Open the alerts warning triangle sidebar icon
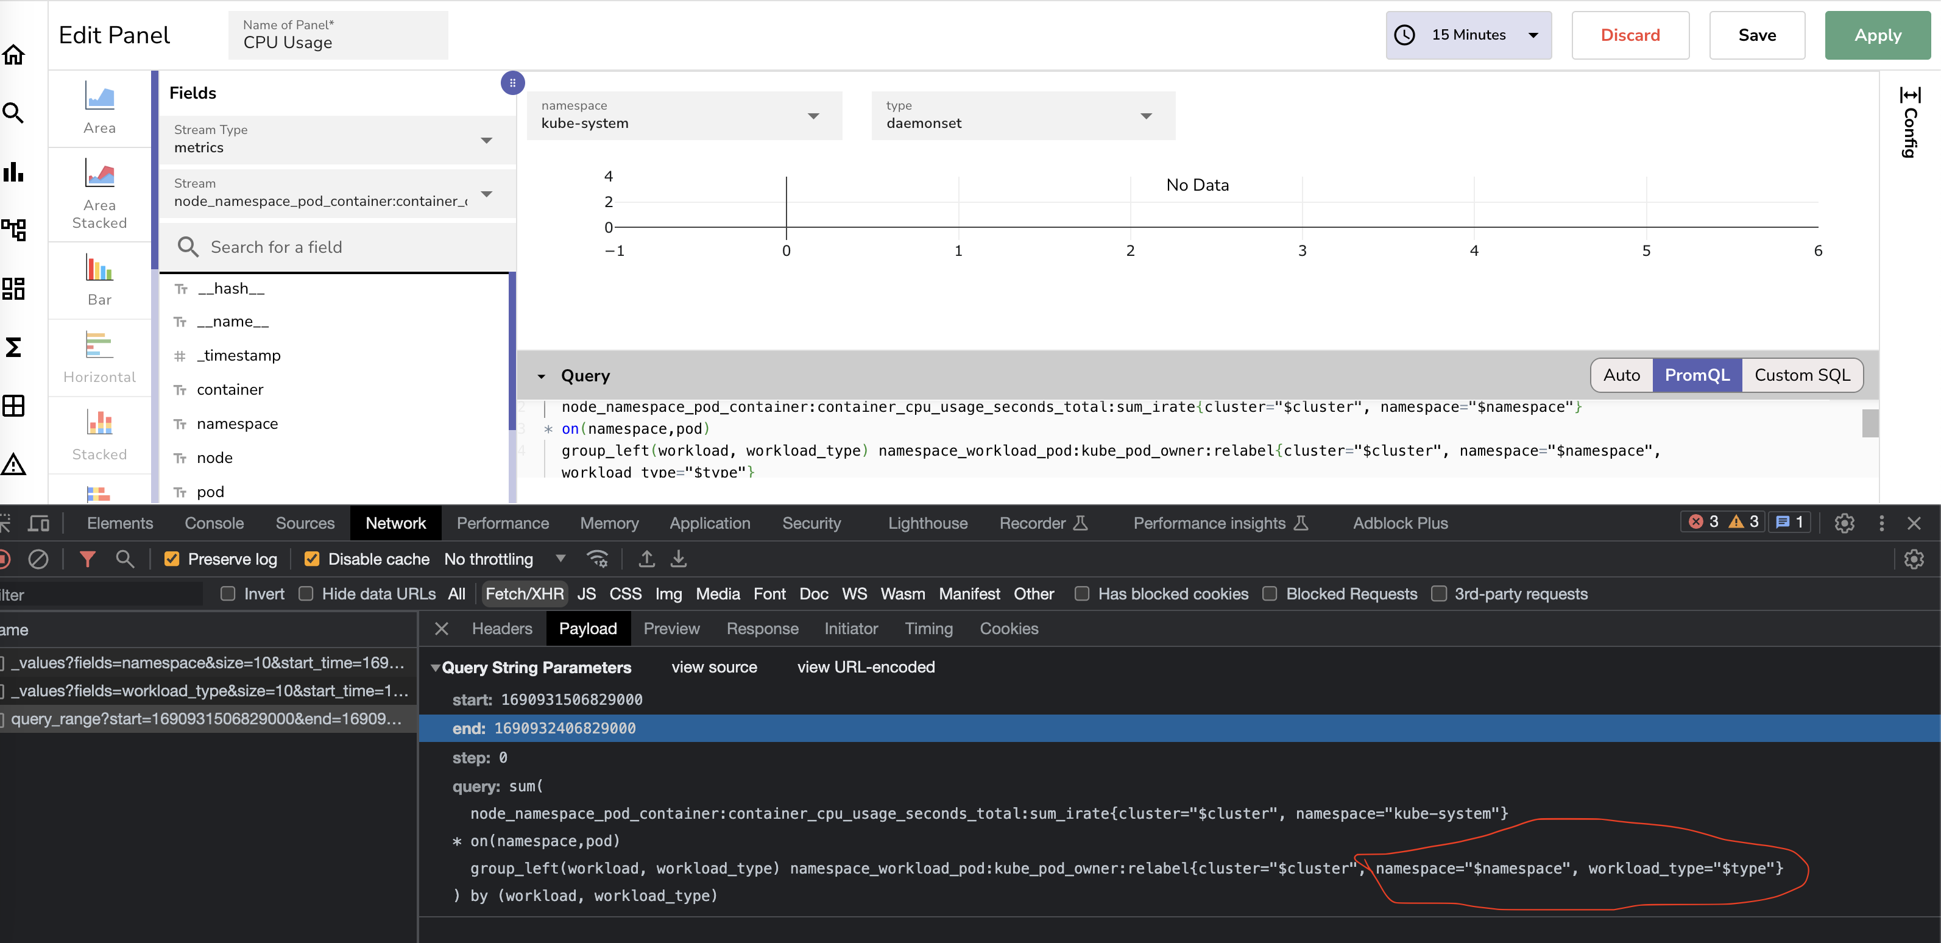The height and width of the screenshot is (943, 1941). point(13,464)
